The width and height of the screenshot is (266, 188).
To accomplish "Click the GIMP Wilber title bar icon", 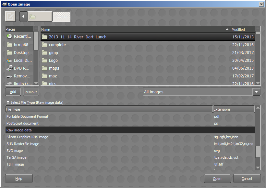I will (x=5, y=4).
